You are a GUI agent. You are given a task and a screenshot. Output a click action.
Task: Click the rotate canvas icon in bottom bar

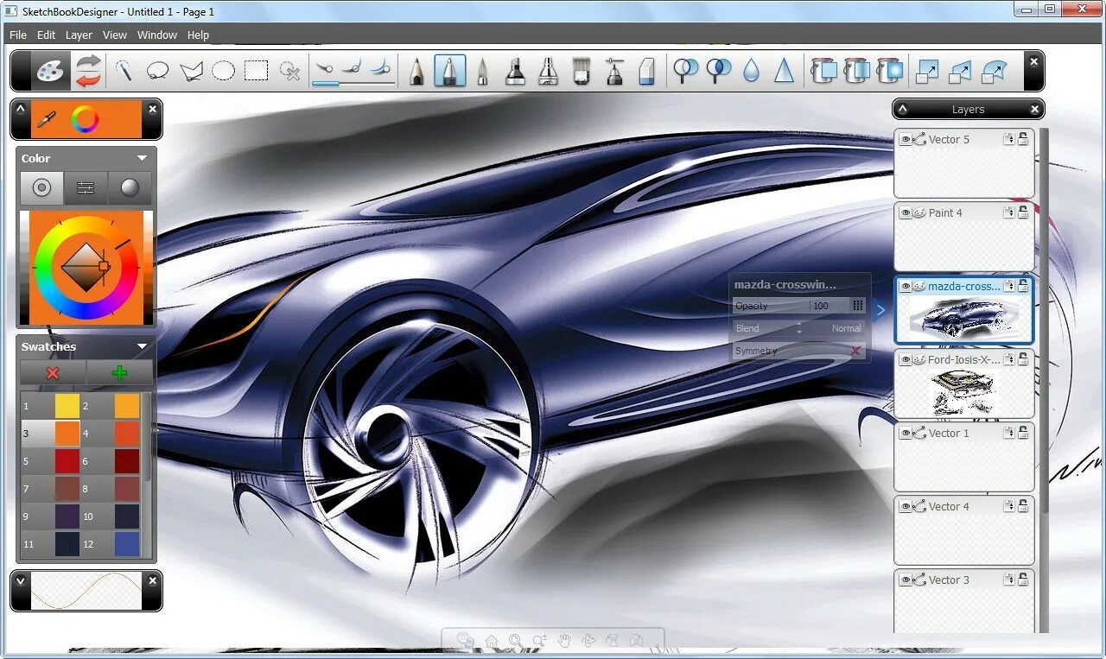pyautogui.click(x=588, y=641)
